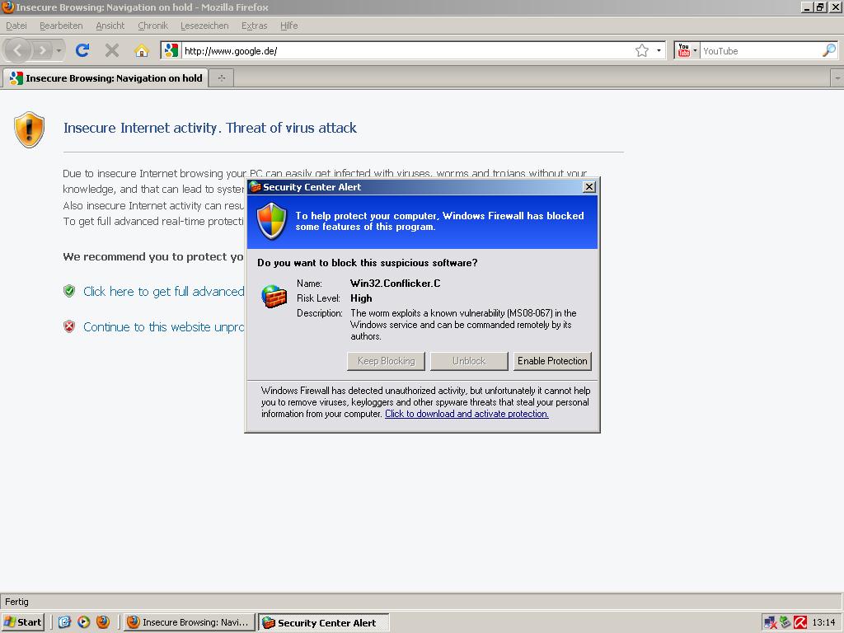Open the Lesezeichen menu
Viewport: 844px width, 633px height.
click(x=204, y=26)
